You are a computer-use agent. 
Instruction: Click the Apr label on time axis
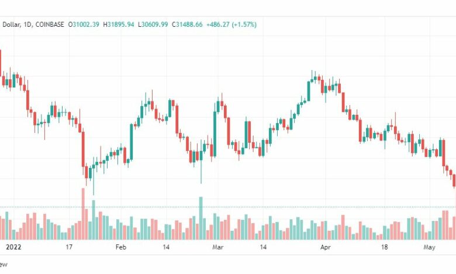coord(326,247)
